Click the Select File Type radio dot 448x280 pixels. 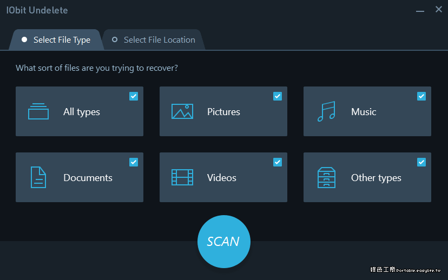(x=24, y=39)
